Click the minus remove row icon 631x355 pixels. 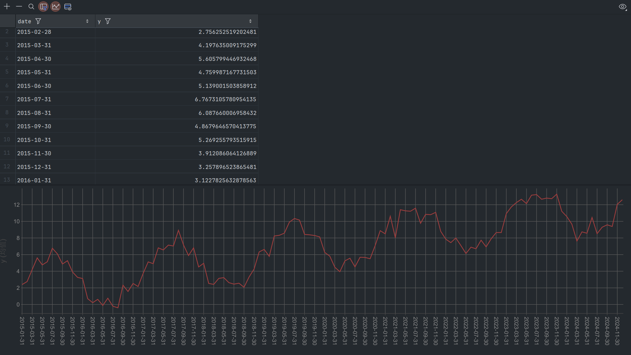19,7
